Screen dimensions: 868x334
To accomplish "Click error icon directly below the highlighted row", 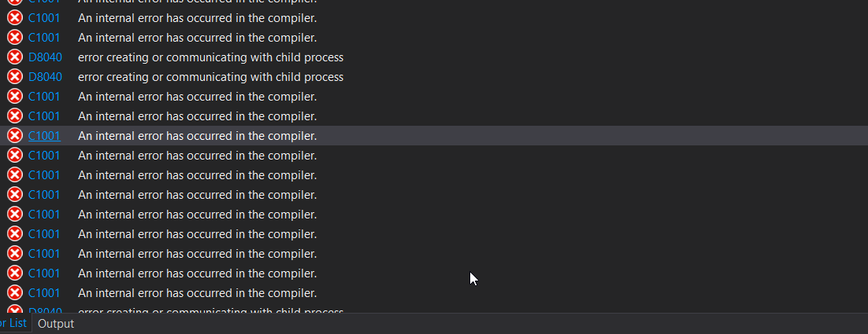I will pos(15,155).
